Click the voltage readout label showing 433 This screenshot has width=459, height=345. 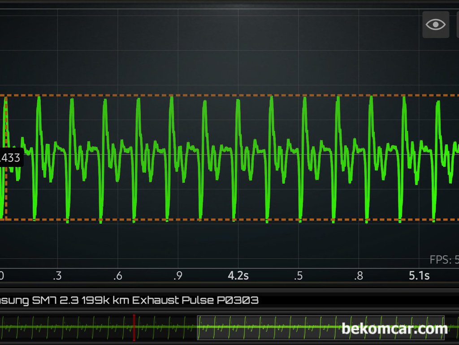11,158
